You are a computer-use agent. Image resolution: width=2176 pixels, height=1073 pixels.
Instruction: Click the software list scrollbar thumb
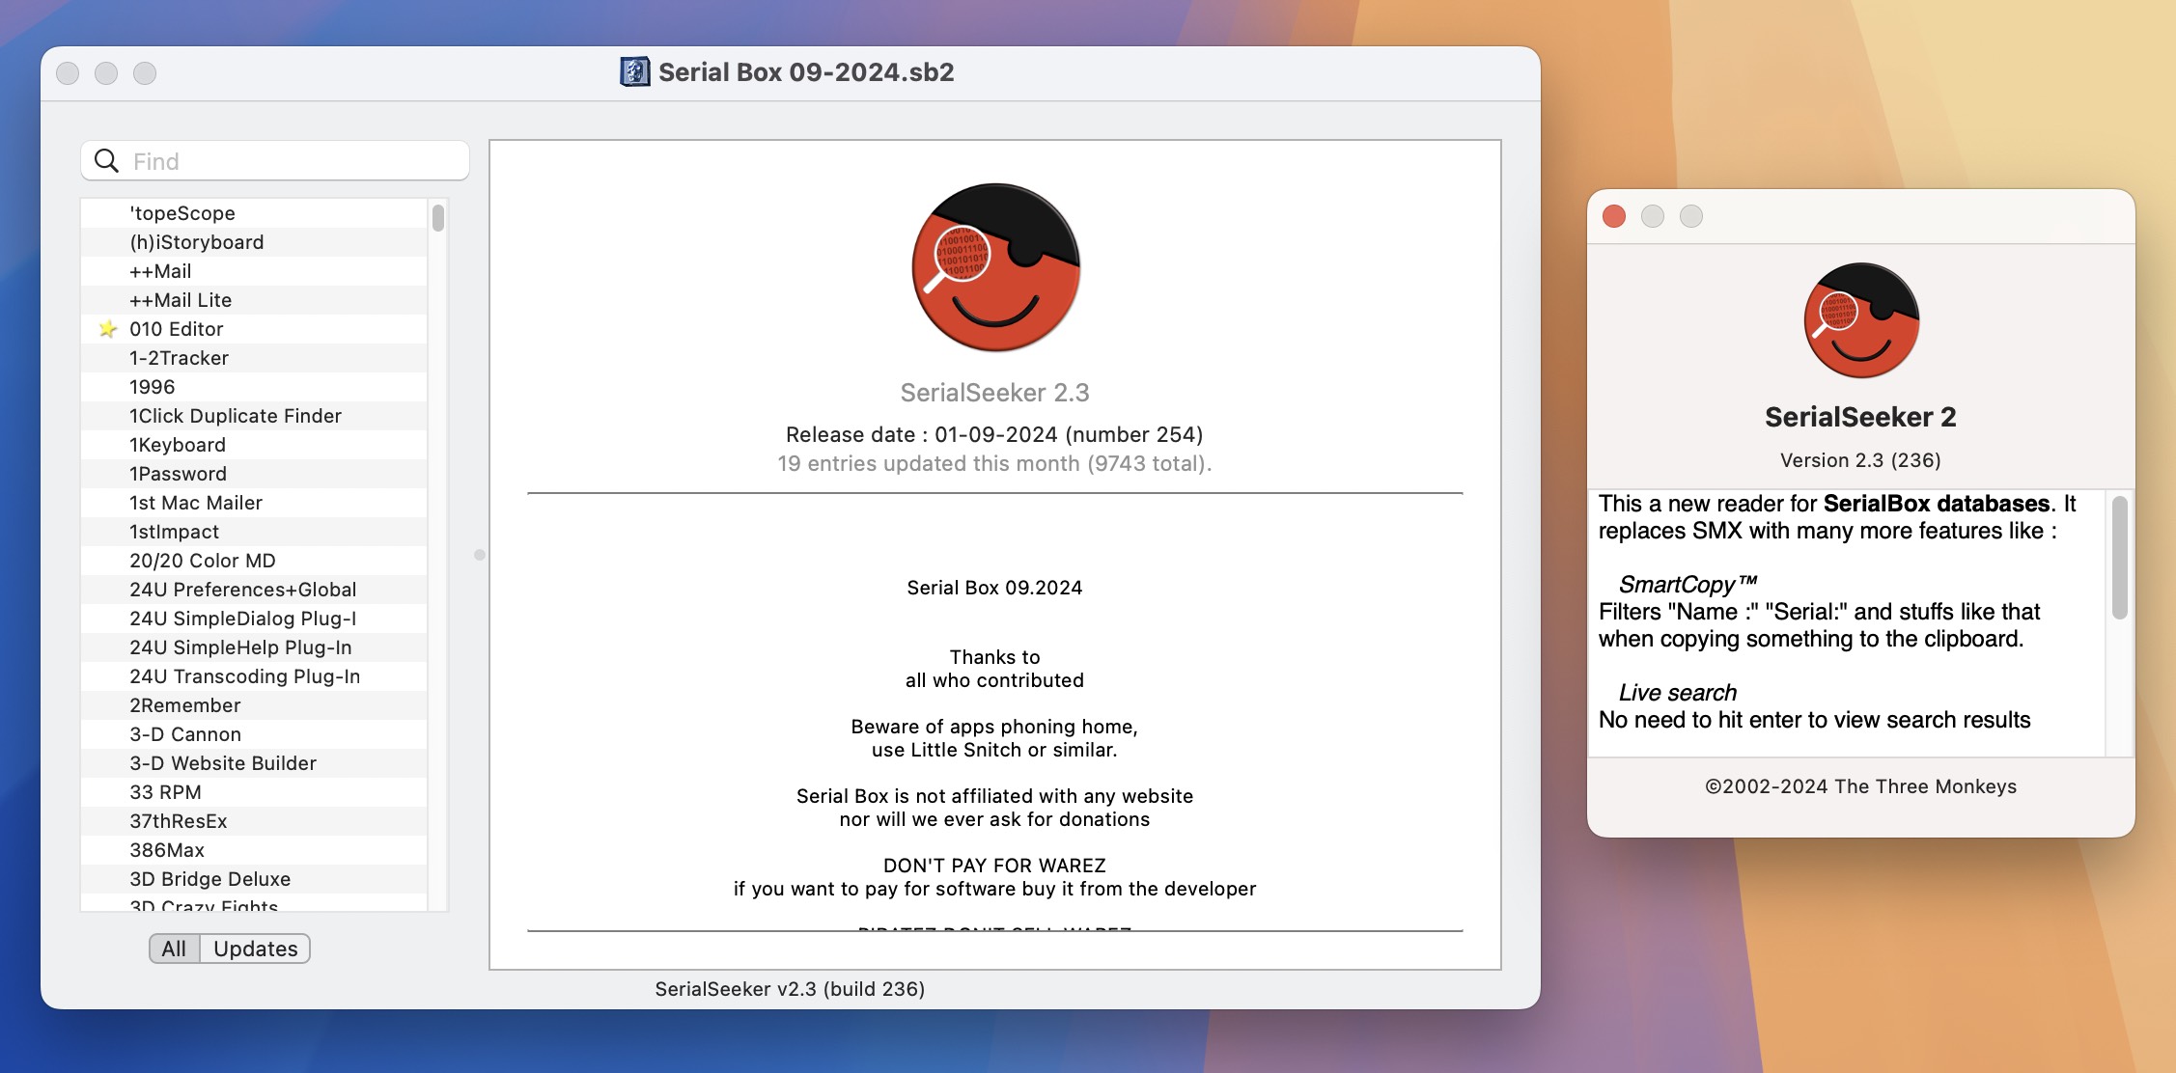(438, 218)
